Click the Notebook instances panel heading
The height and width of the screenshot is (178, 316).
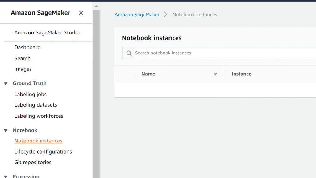pos(152,38)
